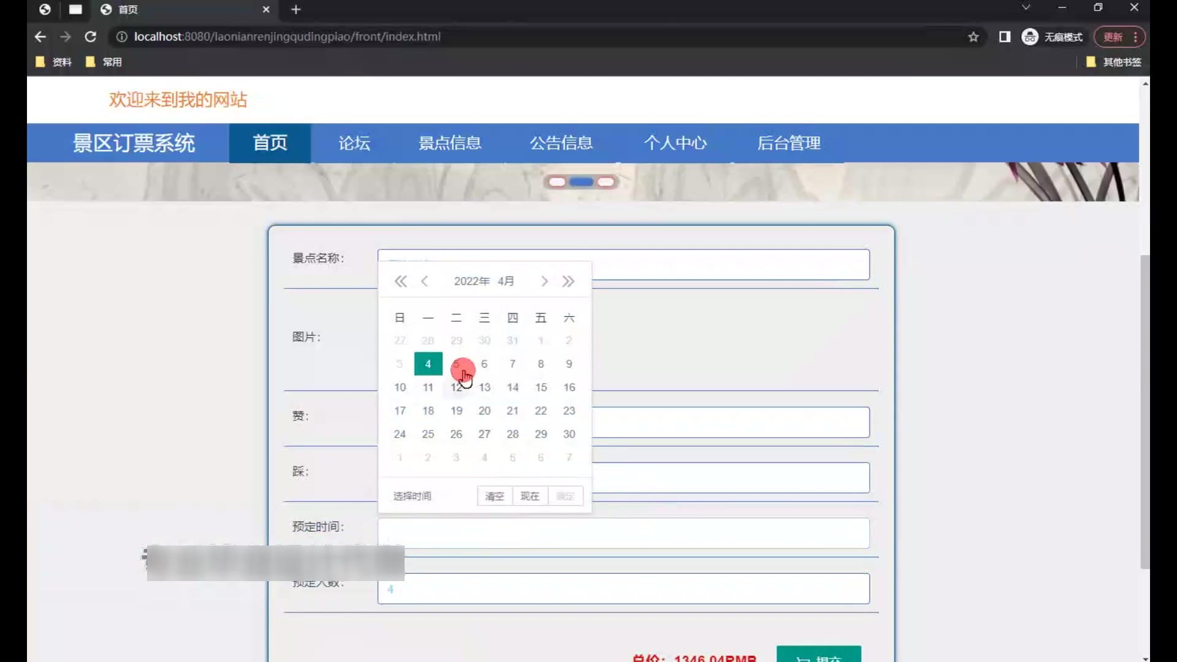This screenshot has height=662, width=1177.
Task: Open 选择时间 time picker
Action: pos(412,496)
